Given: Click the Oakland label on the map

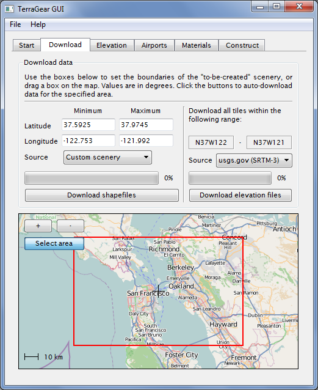Looking at the screenshot, I should 181,286.
